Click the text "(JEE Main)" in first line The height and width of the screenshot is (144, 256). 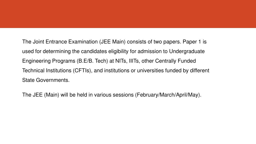(x=112, y=42)
